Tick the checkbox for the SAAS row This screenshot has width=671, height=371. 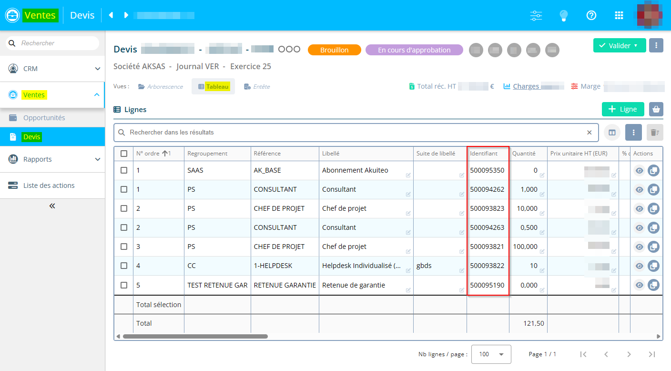point(124,170)
